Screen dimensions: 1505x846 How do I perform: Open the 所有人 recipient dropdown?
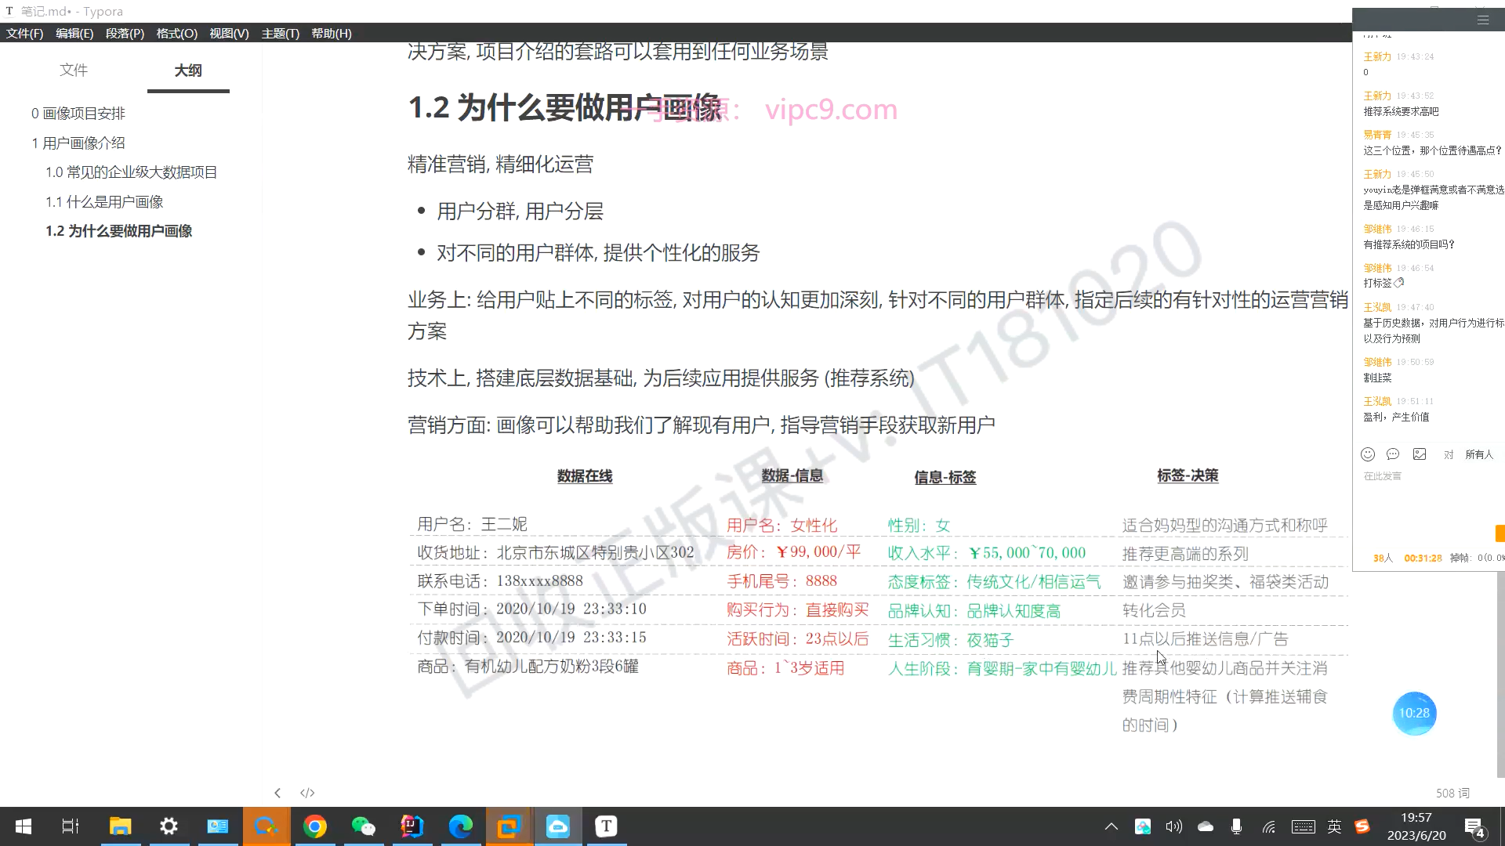click(1479, 454)
